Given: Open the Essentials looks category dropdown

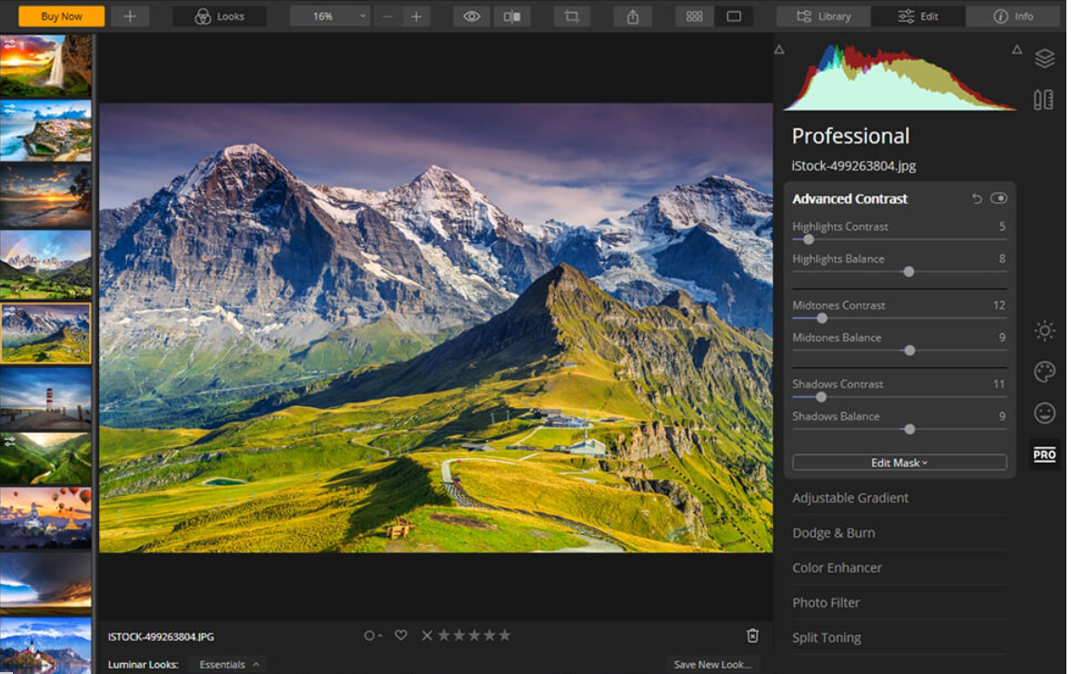Looking at the screenshot, I should (228, 665).
